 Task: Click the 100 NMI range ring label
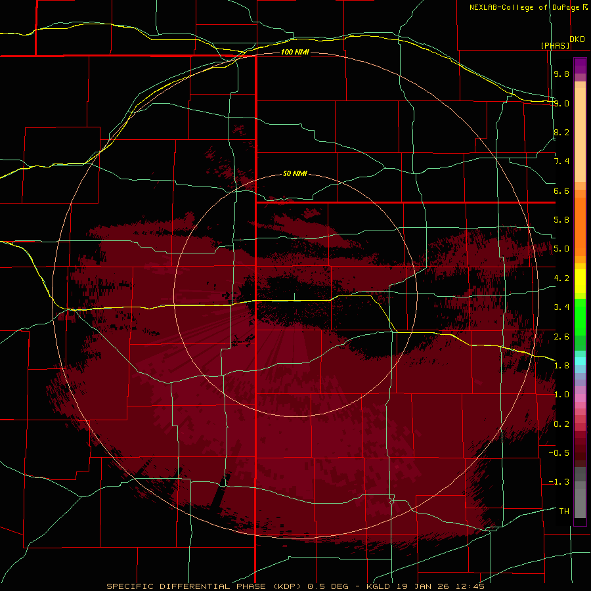[x=295, y=52]
